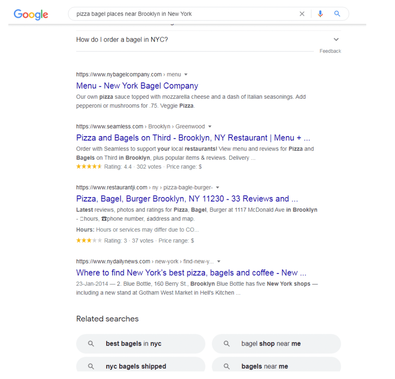The height and width of the screenshot is (379, 395).
Task: Open dropdown arrow next to nydailynews.com URL
Action: coord(219,261)
